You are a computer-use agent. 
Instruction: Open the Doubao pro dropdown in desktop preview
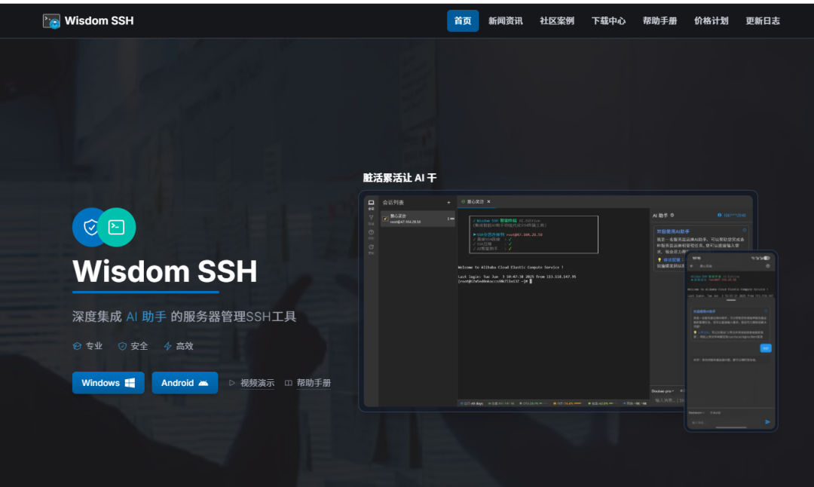pyautogui.click(x=663, y=391)
